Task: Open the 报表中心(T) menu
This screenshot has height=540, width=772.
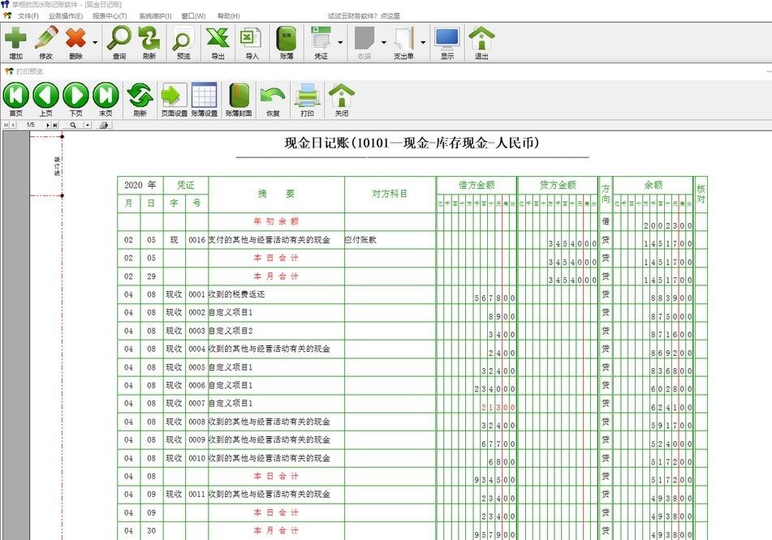Action: 110,16
